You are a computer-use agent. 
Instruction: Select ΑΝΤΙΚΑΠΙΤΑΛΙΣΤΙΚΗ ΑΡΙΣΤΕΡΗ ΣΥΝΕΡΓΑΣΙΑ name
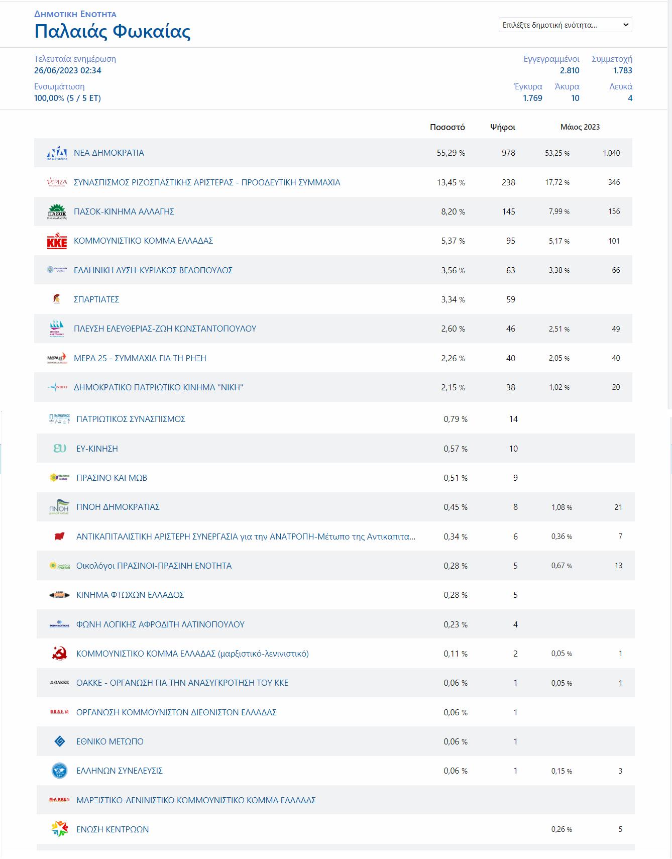click(246, 536)
